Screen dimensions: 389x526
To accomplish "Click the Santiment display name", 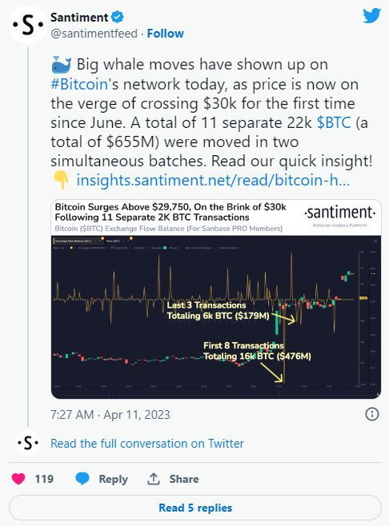I will (x=79, y=17).
